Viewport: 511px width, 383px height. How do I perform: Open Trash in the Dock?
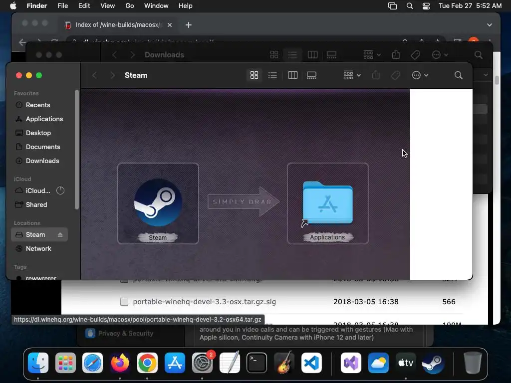click(x=472, y=363)
